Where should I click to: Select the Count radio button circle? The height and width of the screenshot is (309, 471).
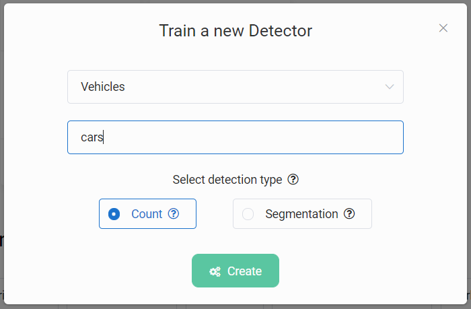pyautogui.click(x=114, y=214)
